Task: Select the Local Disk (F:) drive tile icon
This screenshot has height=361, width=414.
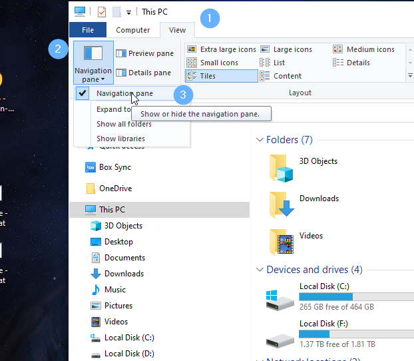Action: (280, 340)
